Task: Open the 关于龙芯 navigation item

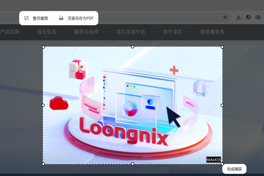Action: click(x=173, y=32)
